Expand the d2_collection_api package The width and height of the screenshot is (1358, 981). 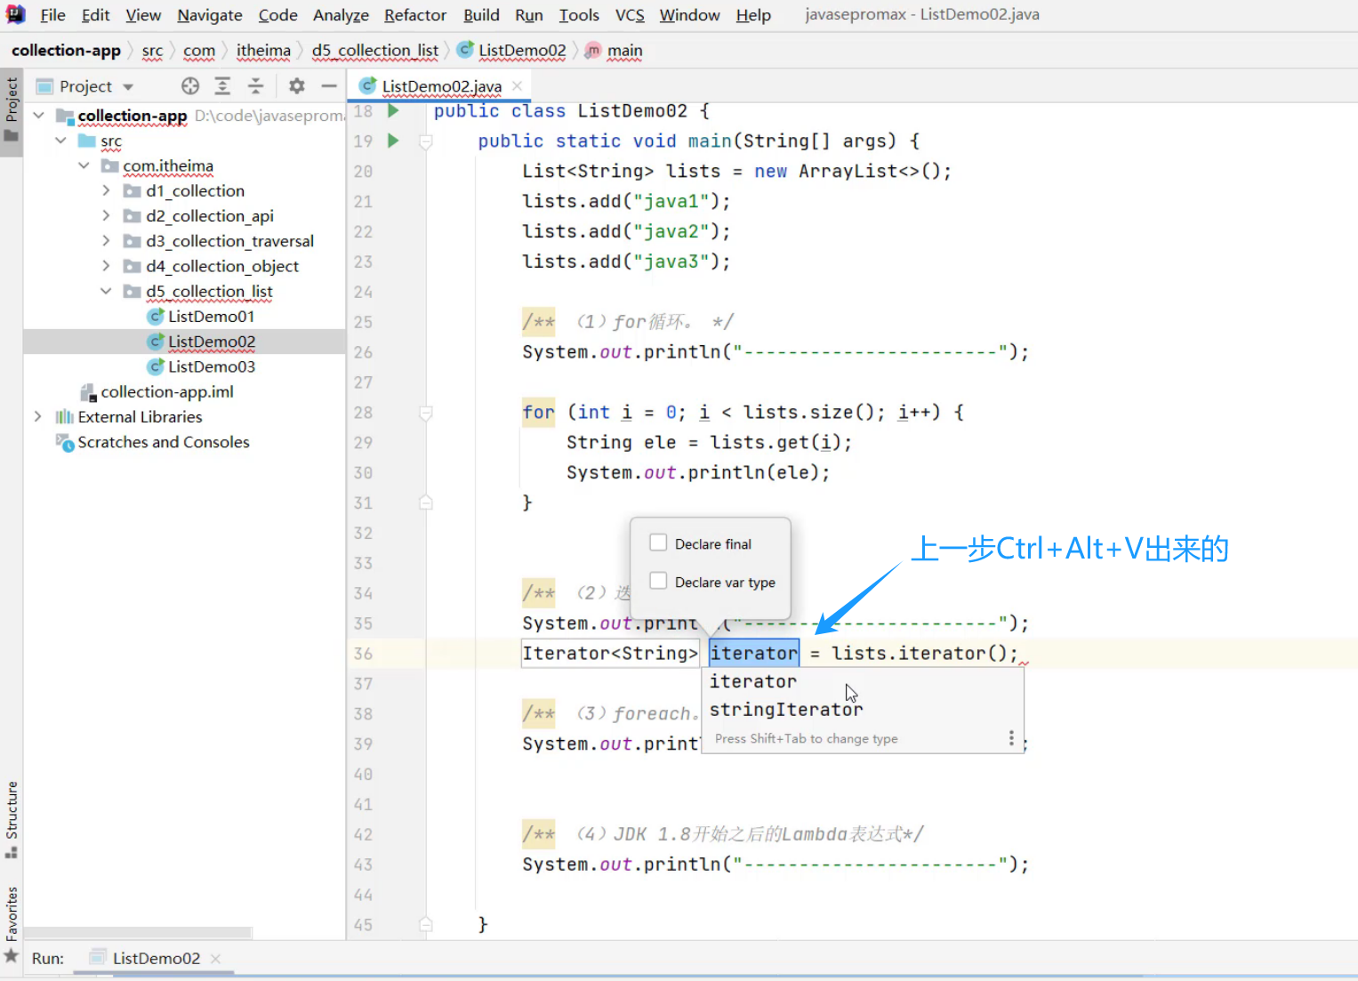[106, 215]
